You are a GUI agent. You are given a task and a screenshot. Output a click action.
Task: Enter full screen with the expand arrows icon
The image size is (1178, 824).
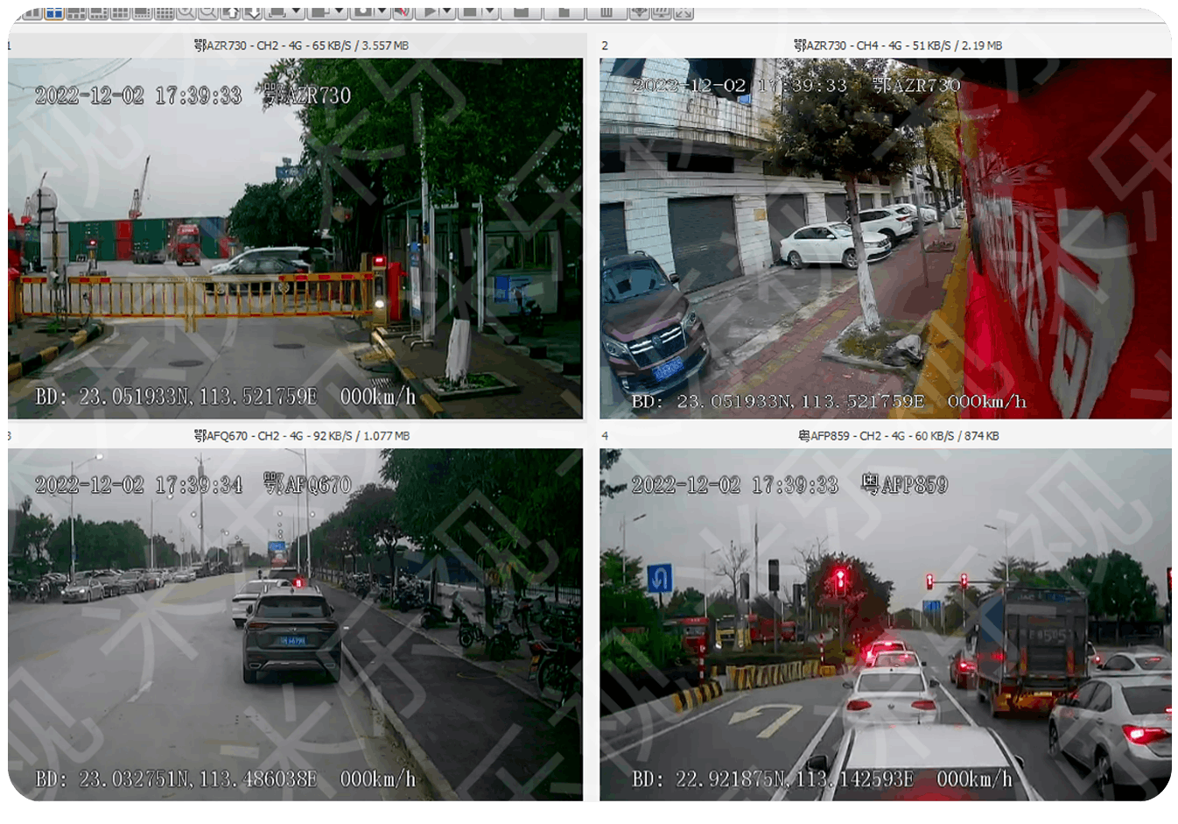click(x=684, y=12)
